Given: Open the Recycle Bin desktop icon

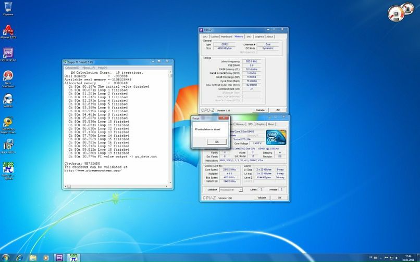Looking at the screenshot, I should [8, 8].
